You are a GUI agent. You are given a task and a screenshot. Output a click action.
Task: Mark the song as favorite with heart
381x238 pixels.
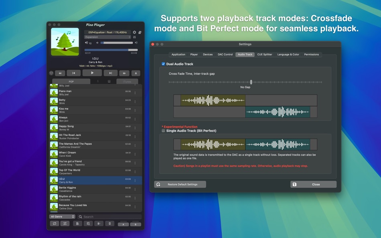pyautogui.click(x=51, y=73)
